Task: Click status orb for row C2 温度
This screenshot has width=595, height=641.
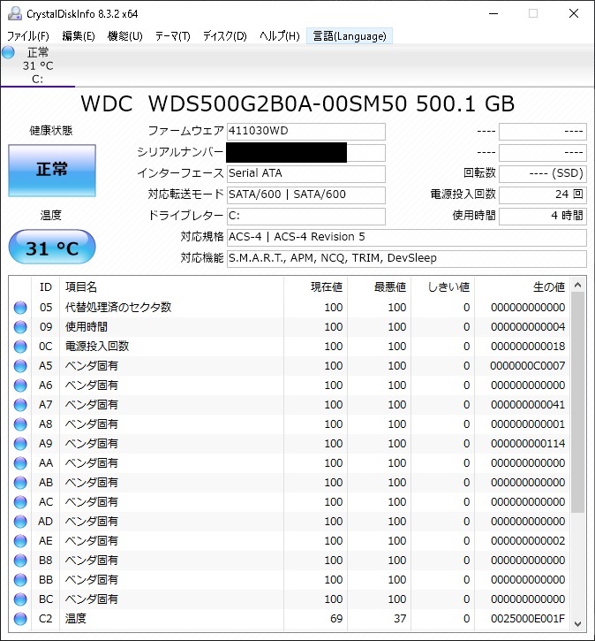Action: coord(20,619)
